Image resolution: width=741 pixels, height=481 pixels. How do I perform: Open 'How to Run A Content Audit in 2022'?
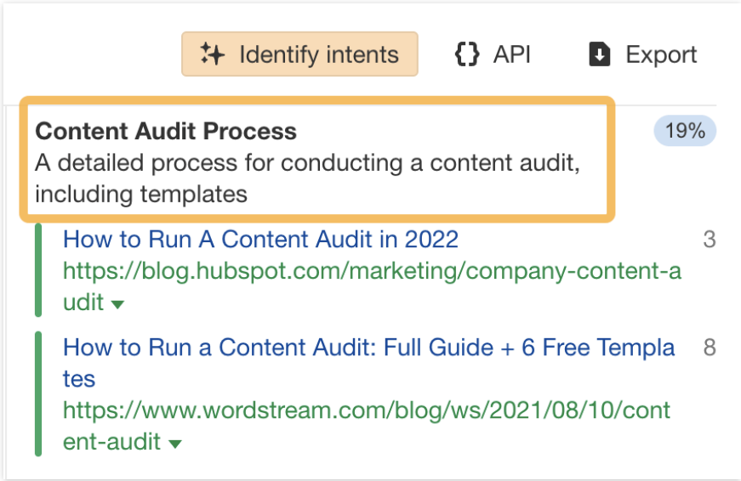(x=260, y=240)
